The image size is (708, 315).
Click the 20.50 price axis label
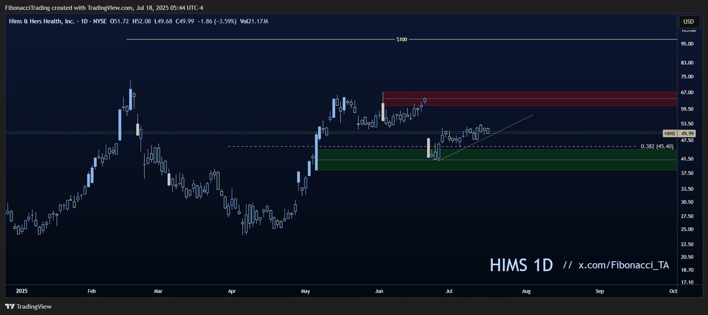tap(686, 257)
